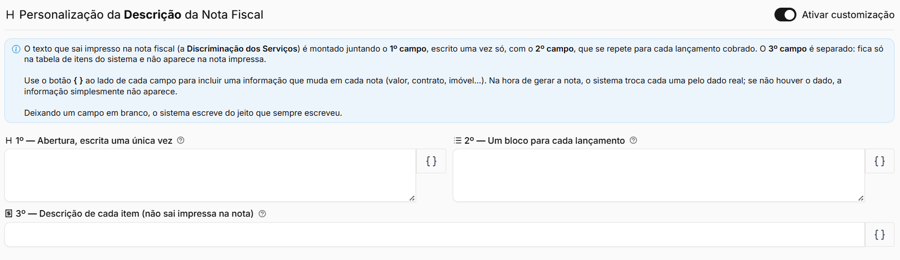Viewport: 900px width, 260px height.
Task: Click the list icon before 2º label
Action: click(x=458, y=140)
